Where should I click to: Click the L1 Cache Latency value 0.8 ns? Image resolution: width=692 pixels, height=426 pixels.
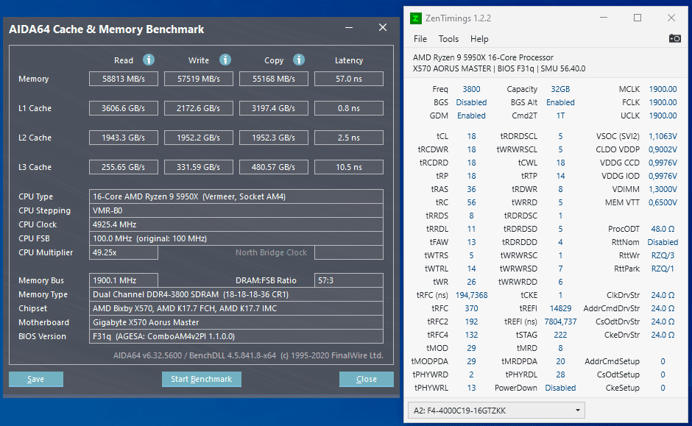(x=349, y=108)
